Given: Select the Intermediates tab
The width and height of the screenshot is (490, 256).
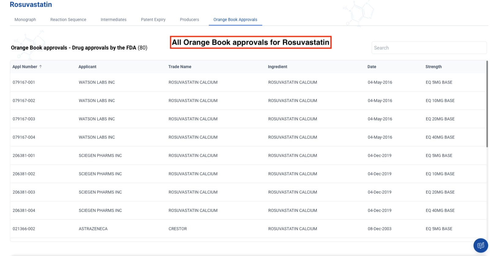Looking at the screenshot, I should [114, 20].
